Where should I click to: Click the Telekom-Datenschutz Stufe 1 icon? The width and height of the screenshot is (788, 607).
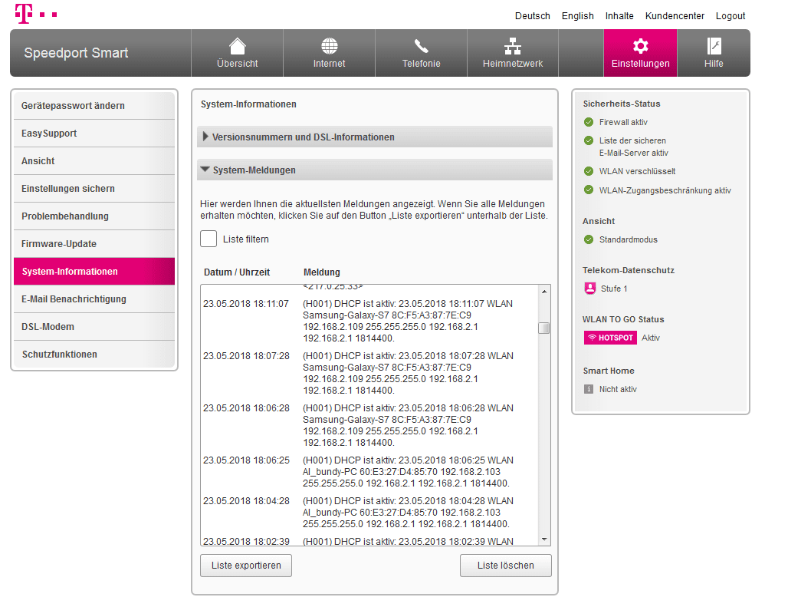click(x=590, y=289)
